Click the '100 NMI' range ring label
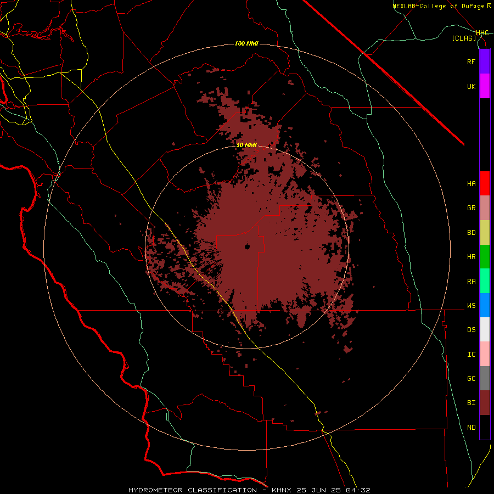Screen dimensions: 494x494 [246, 43]
